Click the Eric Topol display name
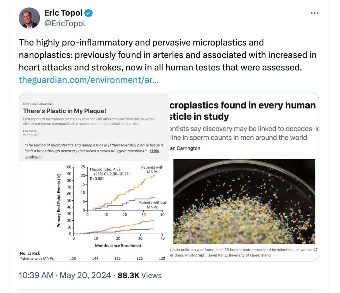340x293 pixels. click(63, 13)
